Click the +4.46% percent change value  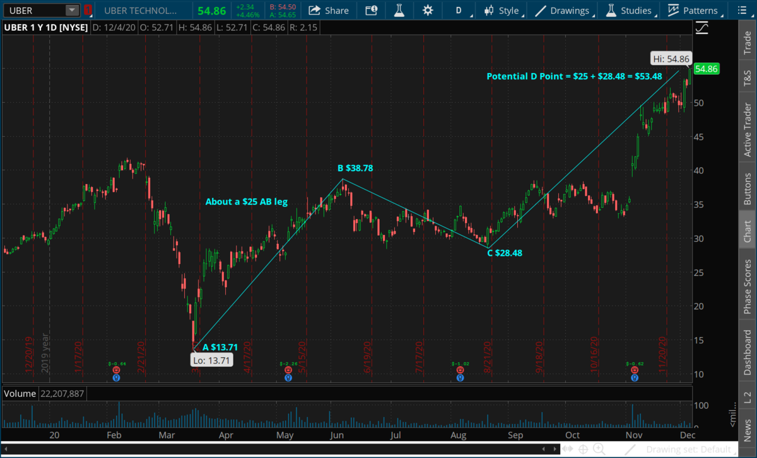tap(247, 14)
